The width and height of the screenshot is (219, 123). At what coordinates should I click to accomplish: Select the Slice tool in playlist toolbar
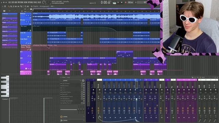click(21, 6)
